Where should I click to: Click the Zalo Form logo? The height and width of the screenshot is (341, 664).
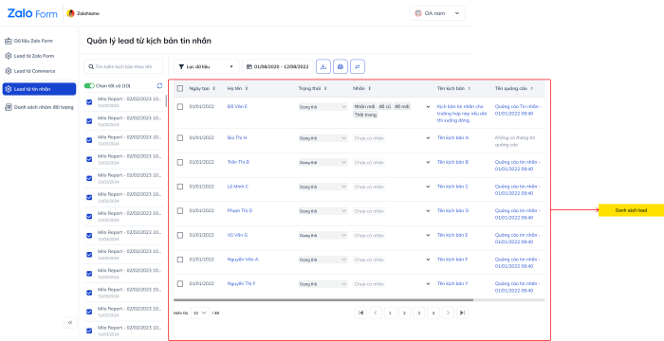click(x=32, y=13)
